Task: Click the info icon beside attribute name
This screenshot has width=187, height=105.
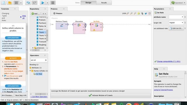Action: point(185,17)
